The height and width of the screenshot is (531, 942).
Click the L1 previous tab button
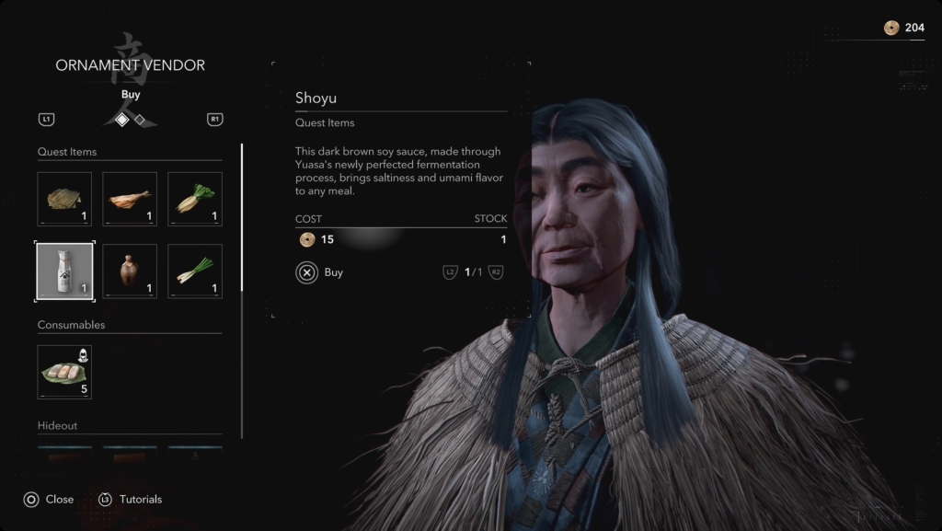coord(46,119)
